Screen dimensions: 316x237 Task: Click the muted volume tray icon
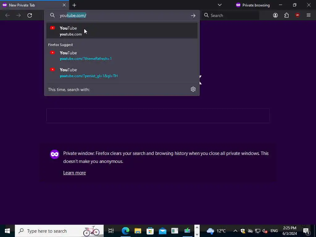click(x=265, y=231)
